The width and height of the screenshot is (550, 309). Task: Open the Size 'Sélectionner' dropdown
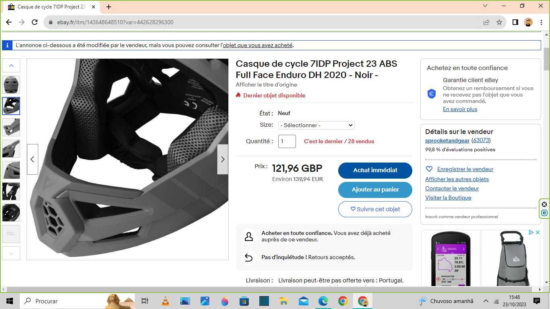click(316, 125)
